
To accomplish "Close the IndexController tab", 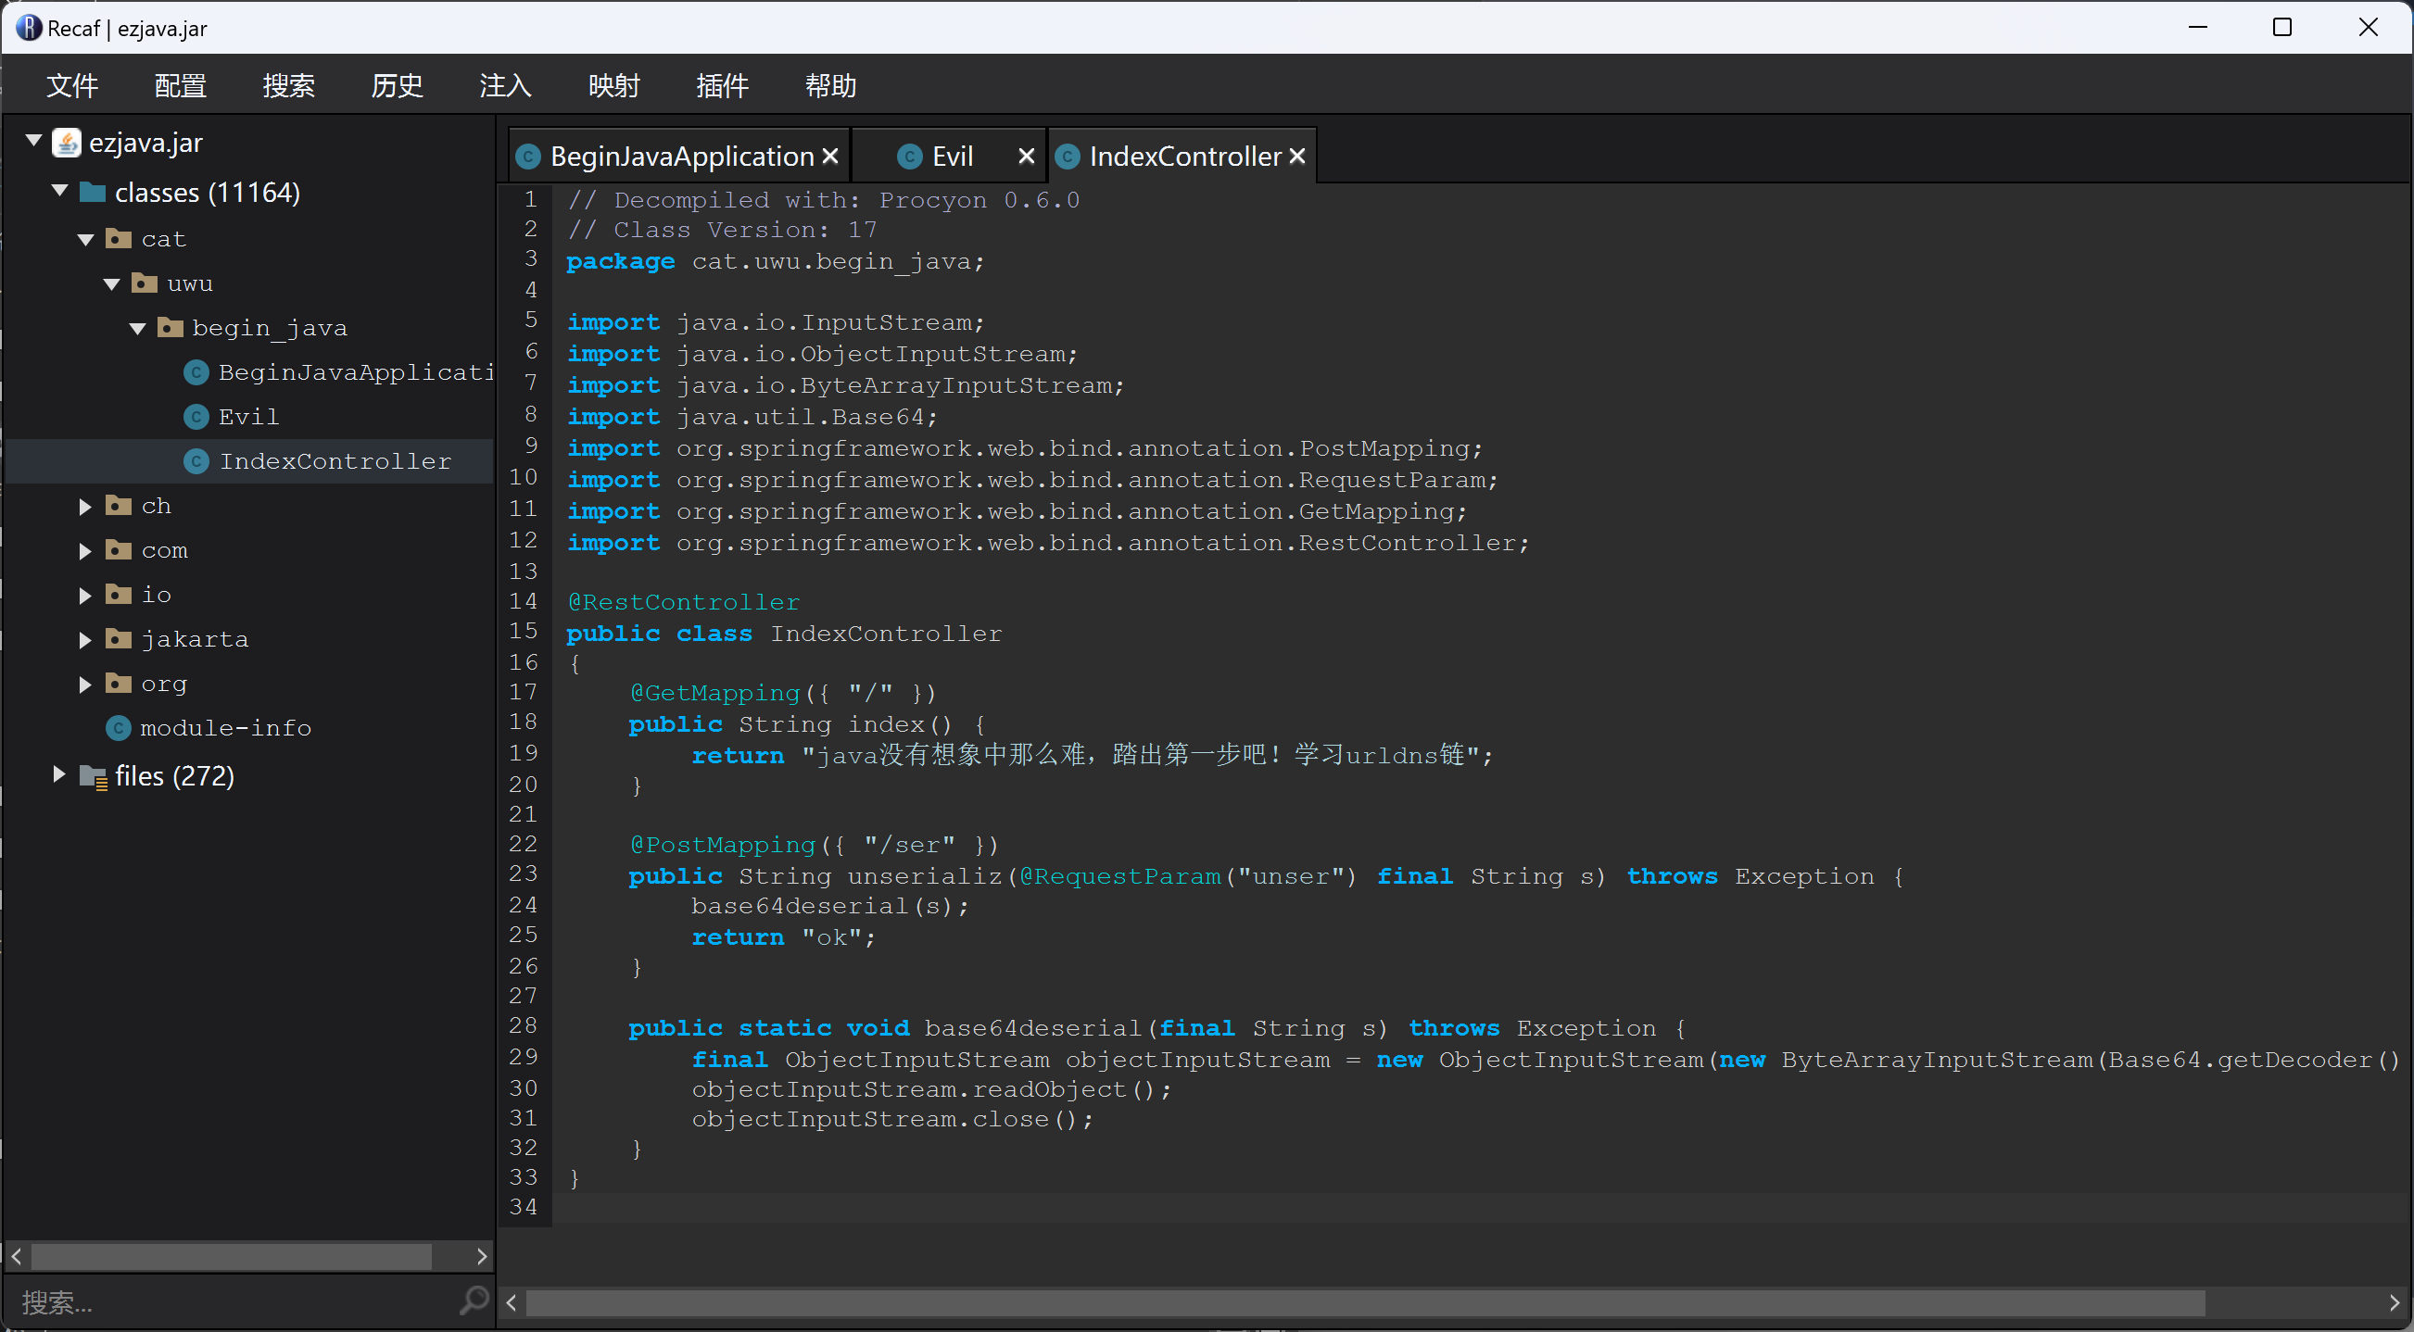I will pyautogui.click(x=1297, y=157).
